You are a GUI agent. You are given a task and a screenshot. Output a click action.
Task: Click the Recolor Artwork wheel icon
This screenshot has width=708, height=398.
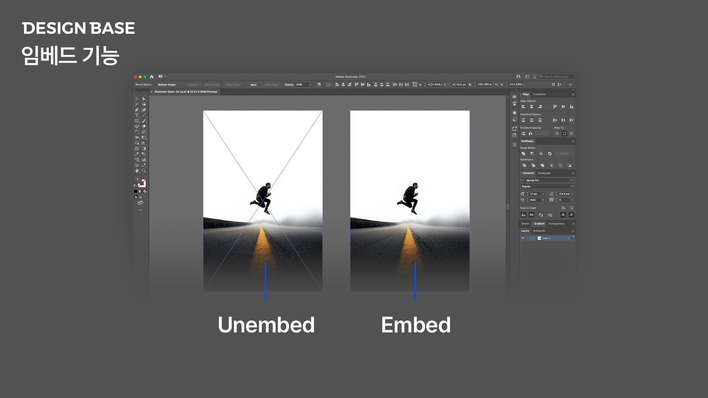pyautogui.click(x=319, y=84)
